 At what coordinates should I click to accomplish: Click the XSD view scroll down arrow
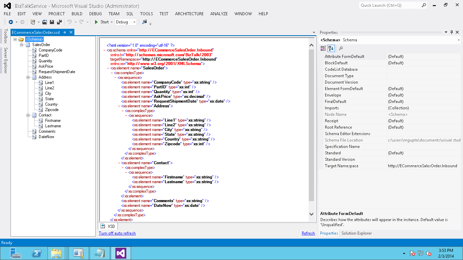point(312,214)
